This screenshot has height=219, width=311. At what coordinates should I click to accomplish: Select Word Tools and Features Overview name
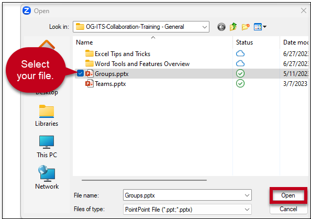142,64
